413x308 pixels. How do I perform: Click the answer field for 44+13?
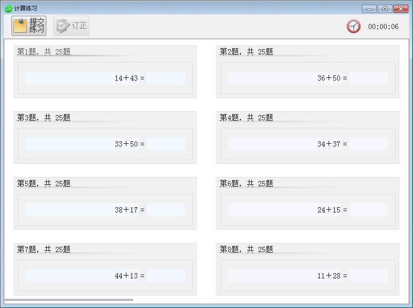[x=165, y=276]
